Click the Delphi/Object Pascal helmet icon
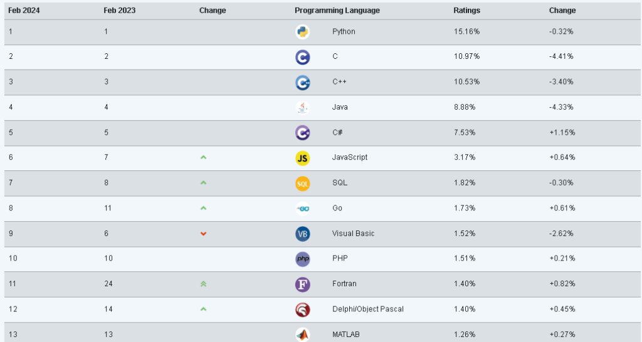642x342 pixels. click(302, 309)
